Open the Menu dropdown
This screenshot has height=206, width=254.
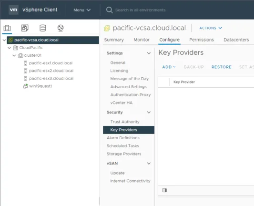(x=82, y=10)
